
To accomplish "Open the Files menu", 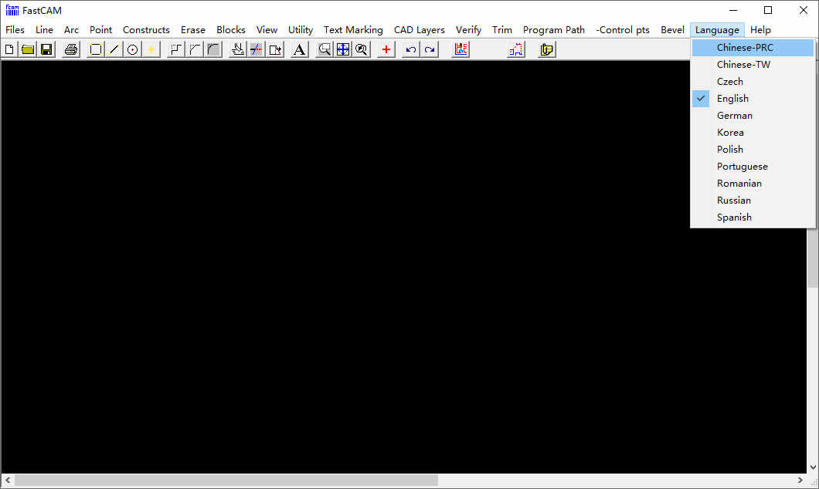I will click(x=15, y=30).
